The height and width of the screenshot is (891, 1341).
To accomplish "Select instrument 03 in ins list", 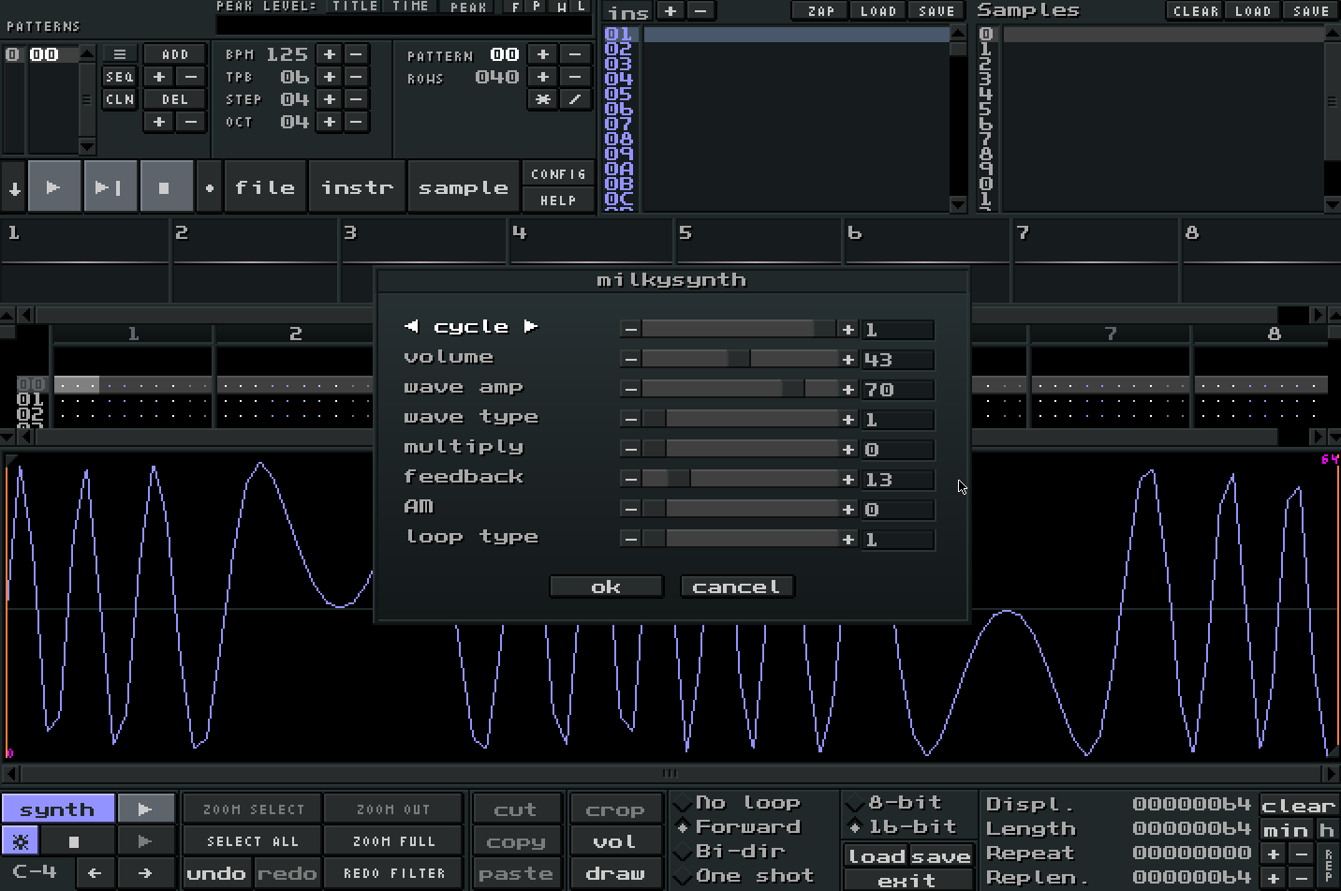I will click(x=618, y=64).
